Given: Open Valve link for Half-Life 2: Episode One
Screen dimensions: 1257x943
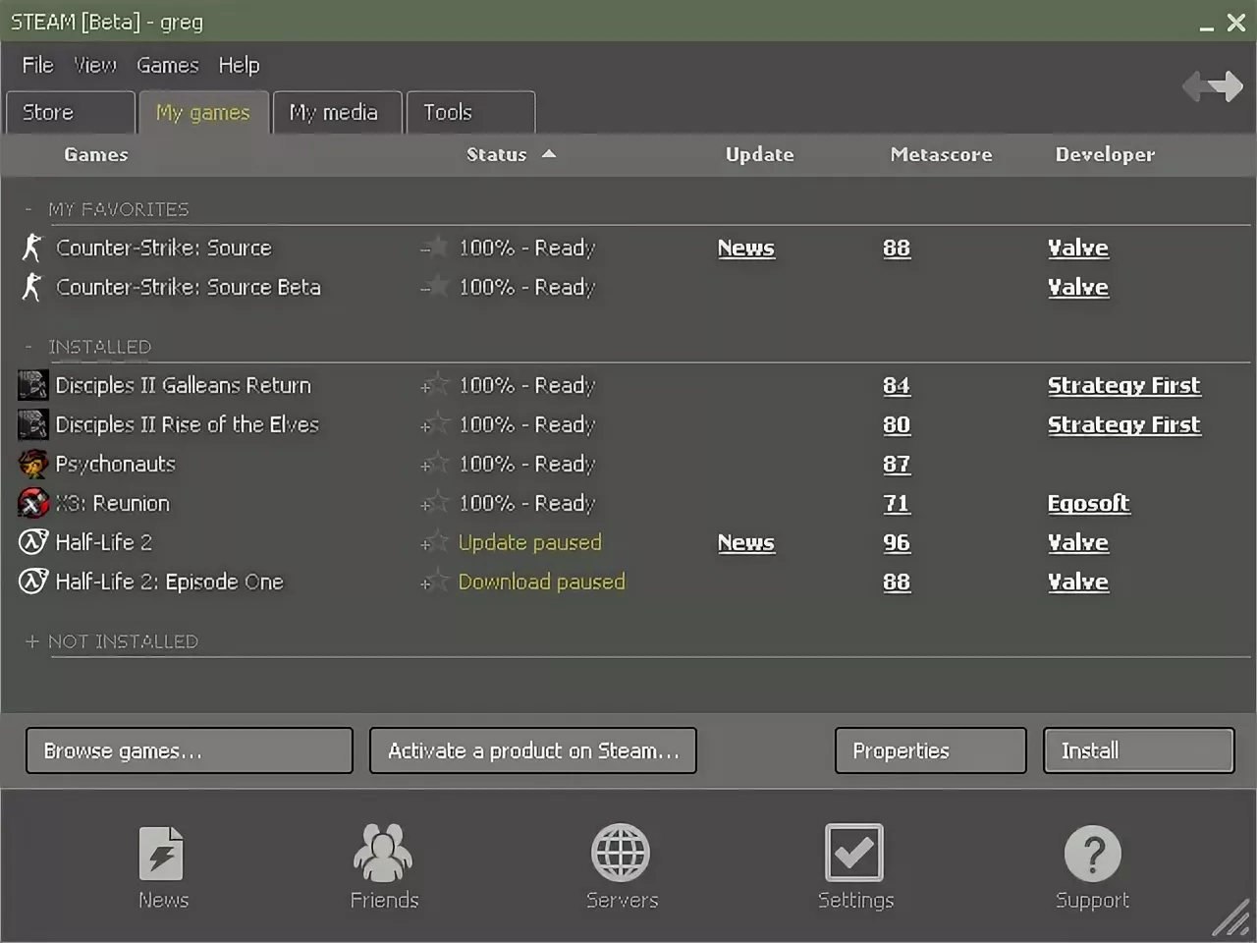Looking at the screenshot, I should (x=1077, y=582).
